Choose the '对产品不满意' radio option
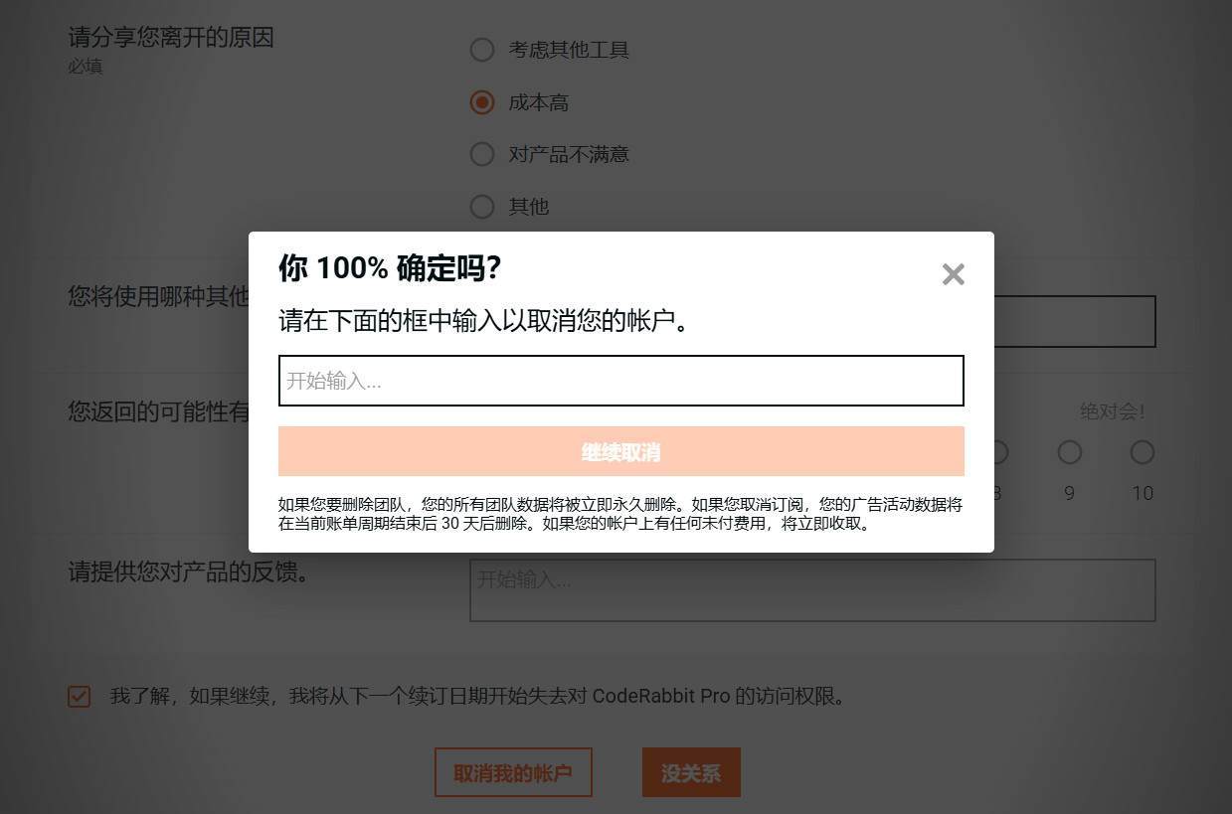The image size is (1232, 814). [482, 154]
